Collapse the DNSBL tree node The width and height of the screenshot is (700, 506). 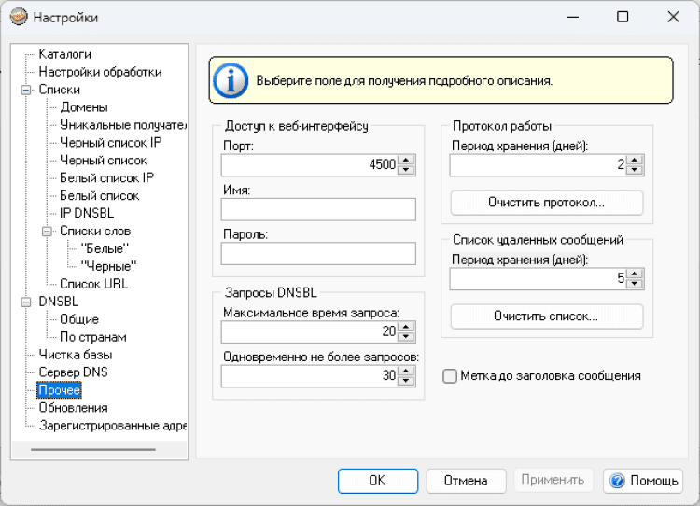tap(25, 302)
